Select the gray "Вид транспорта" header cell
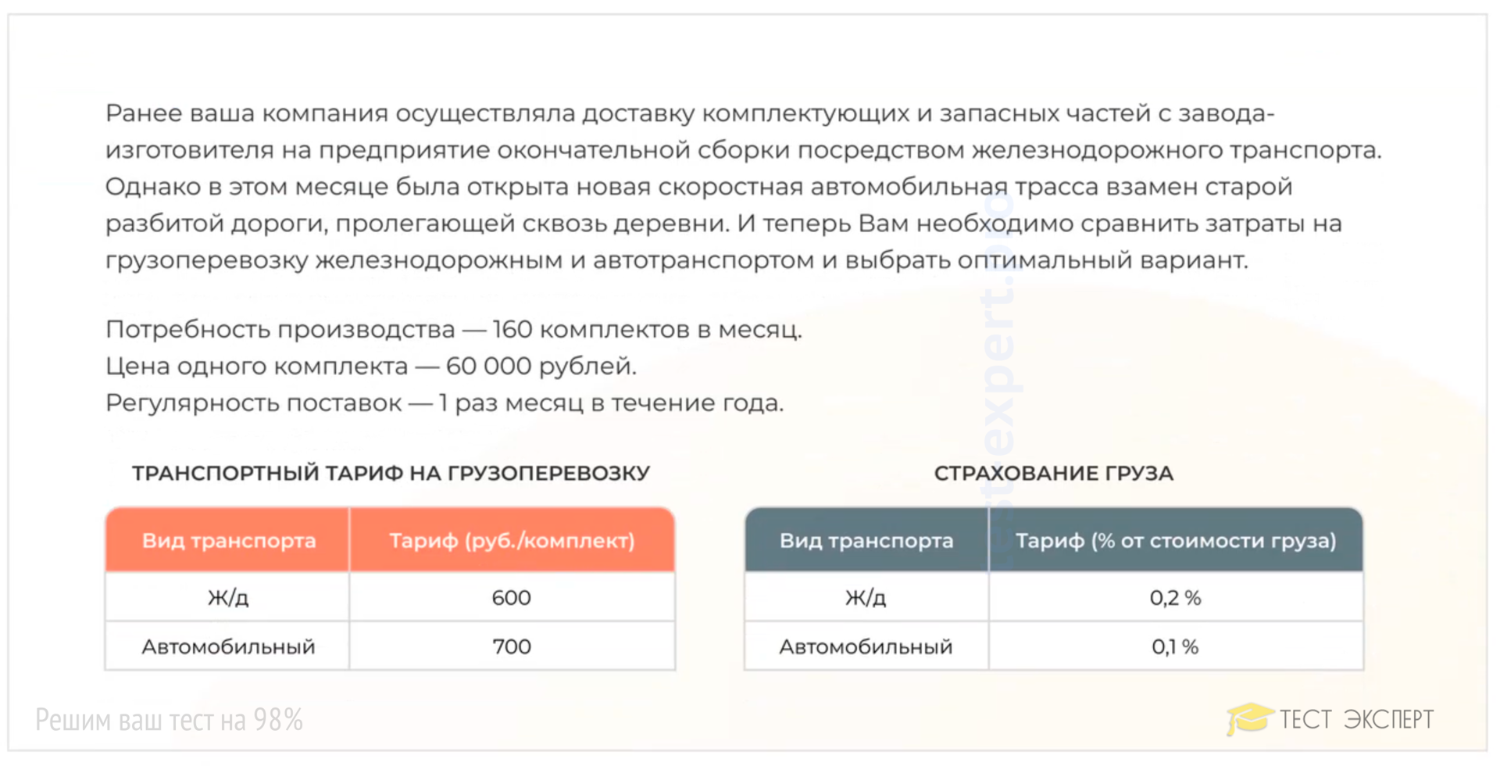Image resolution: width=1500 pixels, height=766 pixels. pos(866,541)
